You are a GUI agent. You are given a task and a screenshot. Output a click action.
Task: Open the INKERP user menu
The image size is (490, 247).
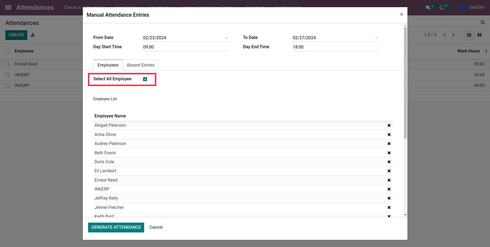point(472,7)
